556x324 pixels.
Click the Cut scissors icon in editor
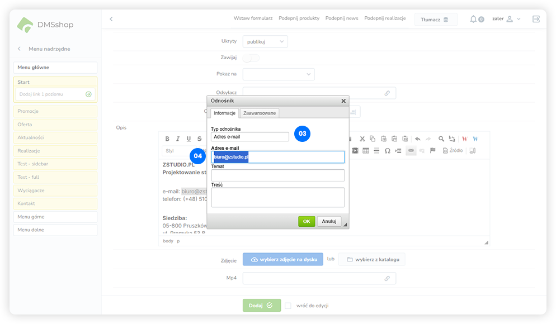tap(362, 139)
